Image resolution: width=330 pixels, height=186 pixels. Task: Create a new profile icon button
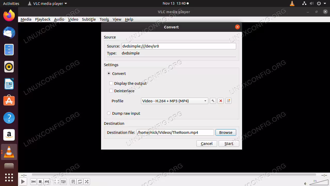pos(228,101)
